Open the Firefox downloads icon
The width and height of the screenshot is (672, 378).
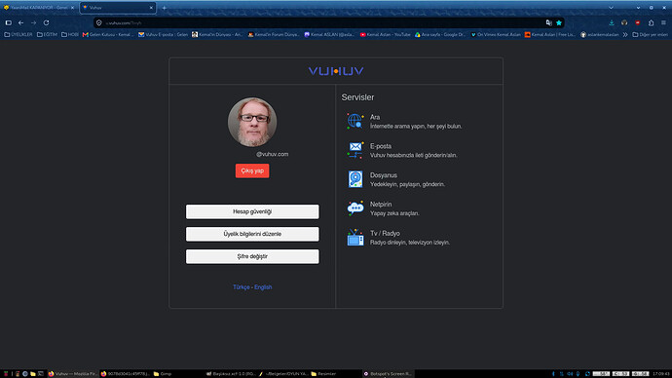612,22
